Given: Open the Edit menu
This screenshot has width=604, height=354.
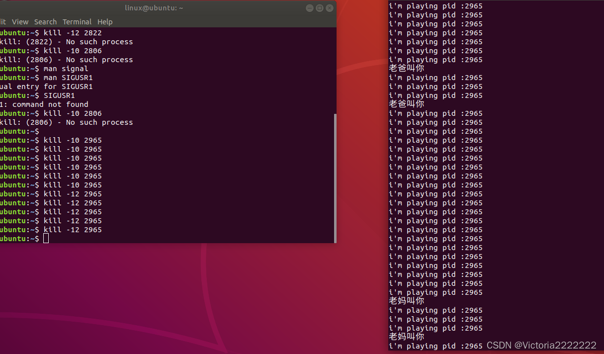Looking at the screenshot, I should [2, 22].
